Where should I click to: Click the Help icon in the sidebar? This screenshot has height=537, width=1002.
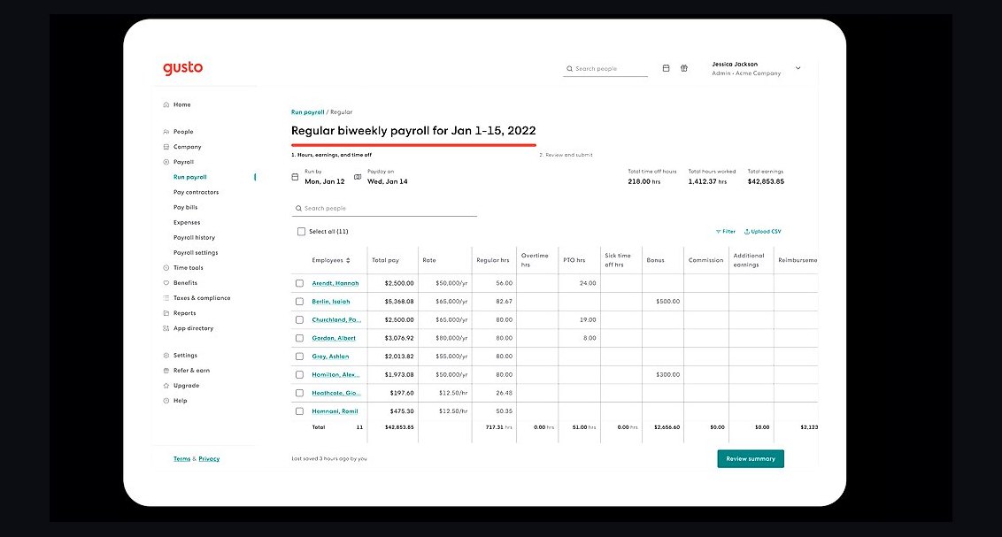point(166,401)
